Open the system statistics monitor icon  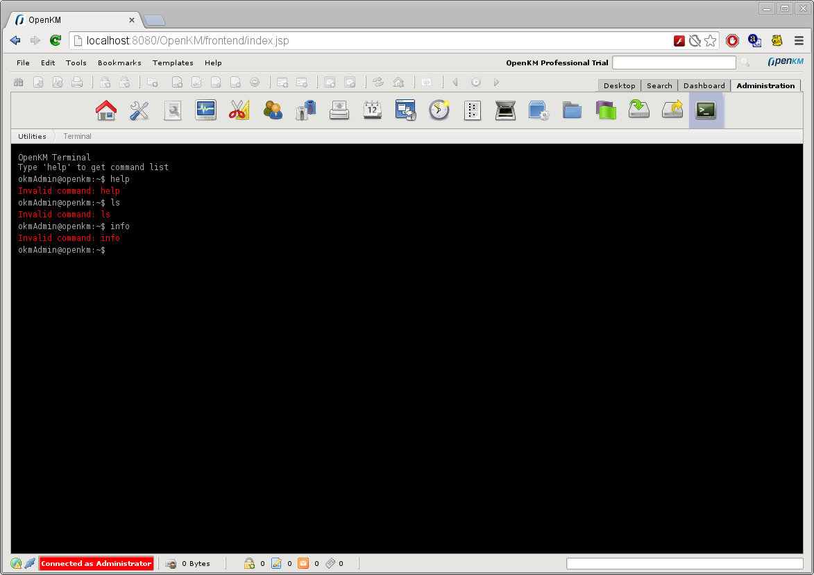point(205,110)
